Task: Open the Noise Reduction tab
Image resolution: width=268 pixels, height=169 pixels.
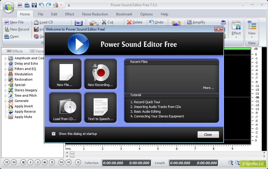Action: click(x=95, y=14)
